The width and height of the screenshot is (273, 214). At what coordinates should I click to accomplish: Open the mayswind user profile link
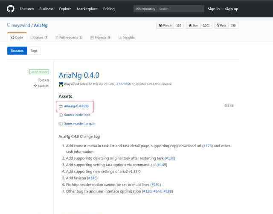point(21,25)
